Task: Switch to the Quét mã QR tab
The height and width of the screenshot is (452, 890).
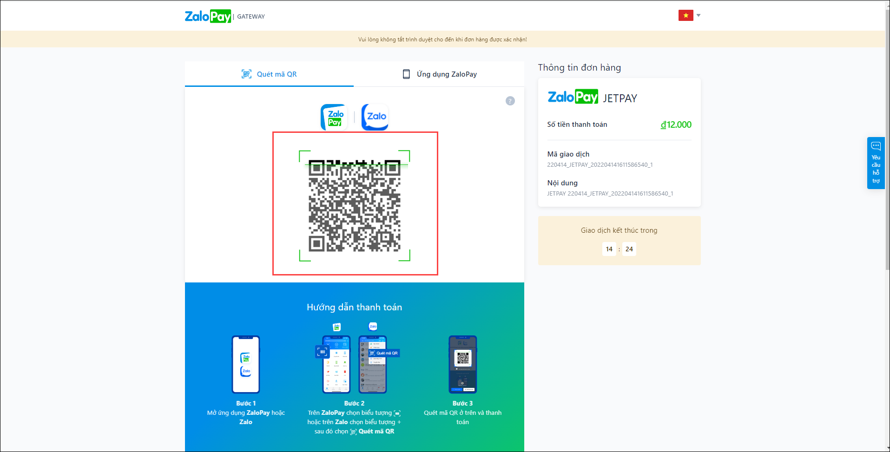Action: [269, 74]
